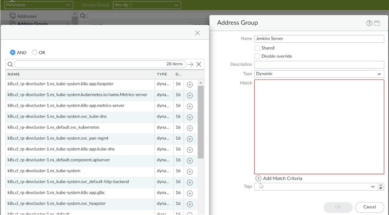Click into the Description field
The height and width of the screenshot is (215, 389).
pyautogui.click(x=319, y=65)
